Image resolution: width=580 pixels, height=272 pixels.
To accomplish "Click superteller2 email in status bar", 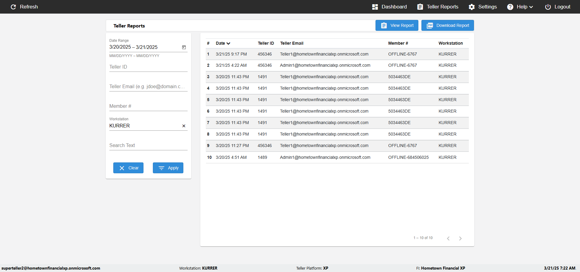I will point(51,268).
